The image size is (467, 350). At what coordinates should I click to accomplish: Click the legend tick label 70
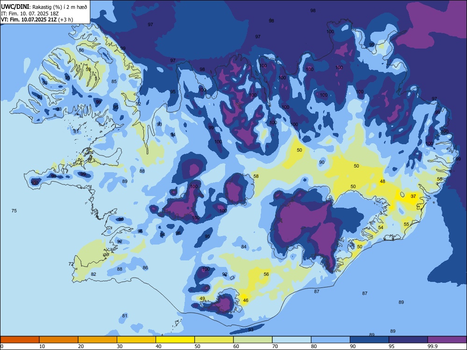pos(275,346)
